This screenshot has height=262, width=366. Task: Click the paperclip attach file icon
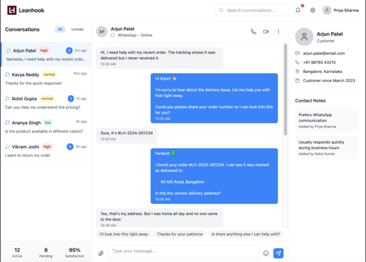[101, 253]
